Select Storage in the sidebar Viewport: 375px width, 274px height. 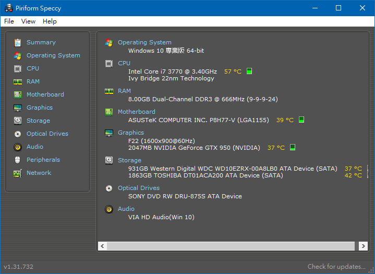38,121
